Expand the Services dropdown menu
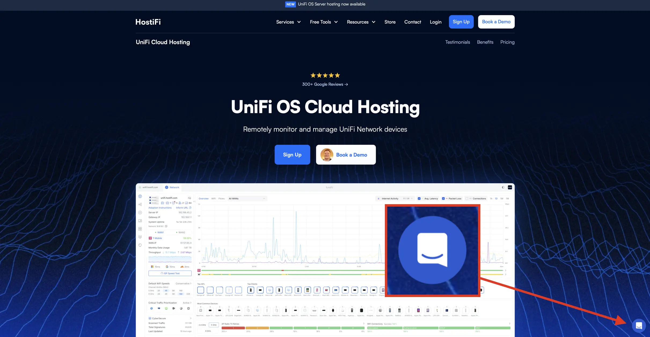Image resolution: width=650 pixels, height=337 pixels. click(x=288, y=22)
